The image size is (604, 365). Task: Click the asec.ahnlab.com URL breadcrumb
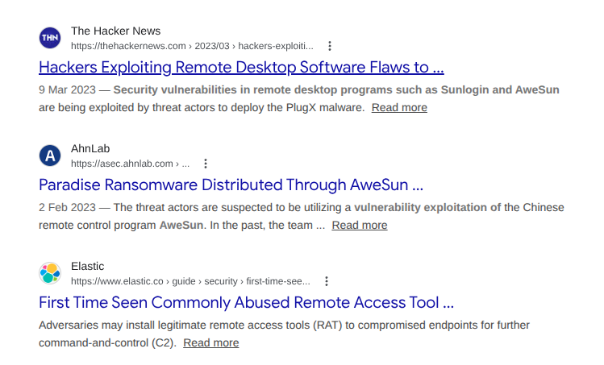[130, 164]
